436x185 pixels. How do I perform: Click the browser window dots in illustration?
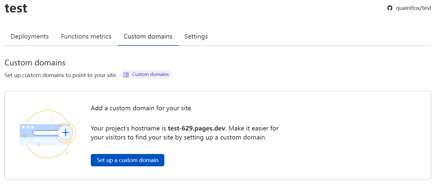(x=28, y=127)
